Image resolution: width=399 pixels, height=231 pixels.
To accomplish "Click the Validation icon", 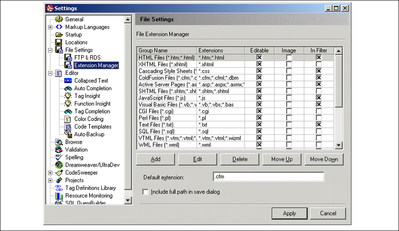I will tap(59, 150).
